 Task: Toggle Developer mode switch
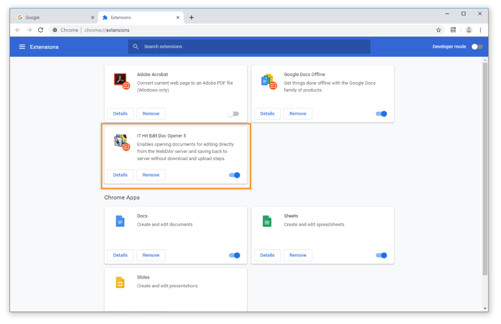pos(477,47)
